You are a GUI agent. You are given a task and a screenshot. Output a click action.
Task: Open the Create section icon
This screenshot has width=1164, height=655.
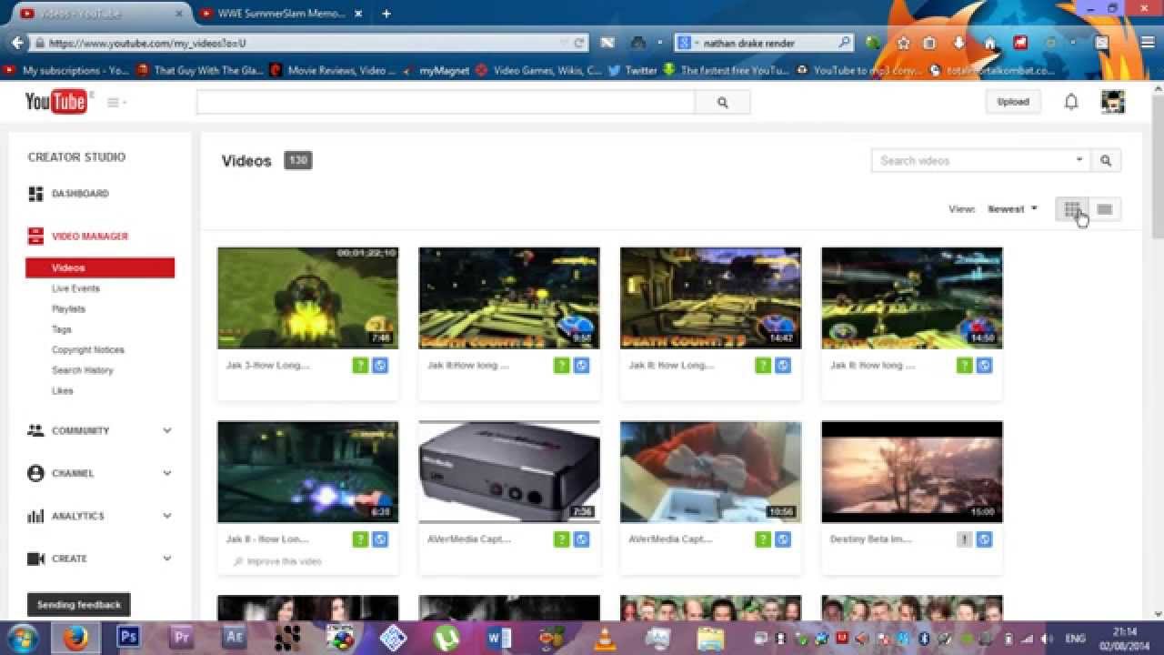point(35,558)
